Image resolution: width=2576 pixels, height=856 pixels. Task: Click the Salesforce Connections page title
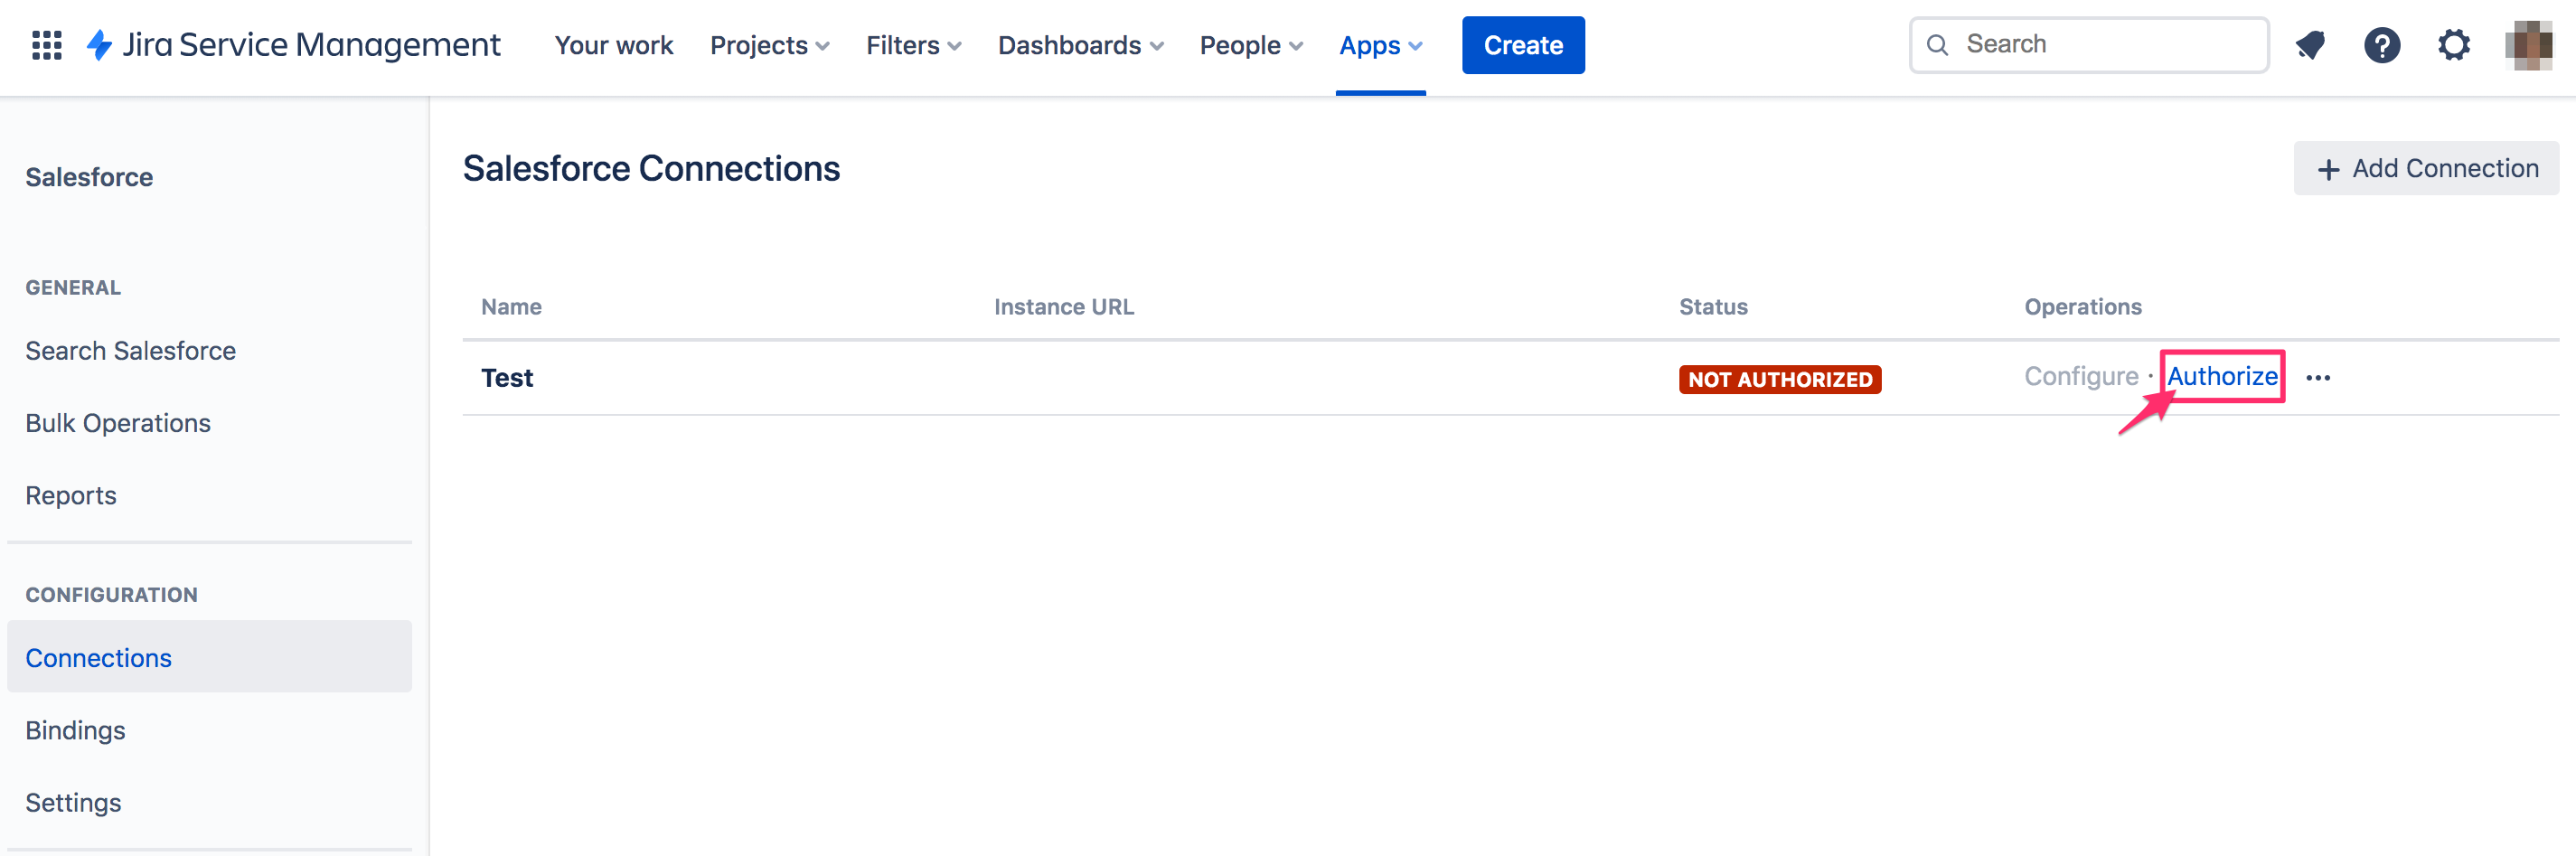[651, 168]
